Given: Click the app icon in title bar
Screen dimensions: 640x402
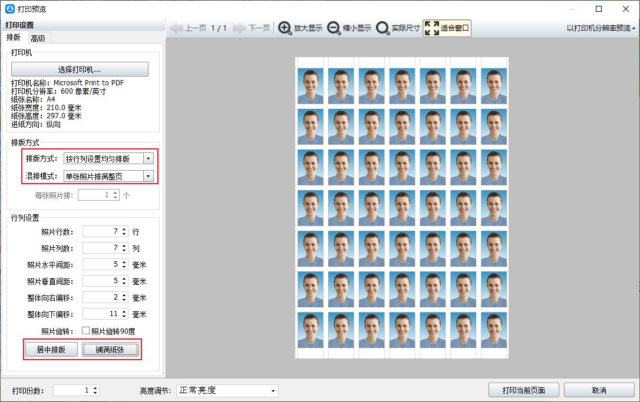Looking at the screenshot, I should pyautogui.click(x=10, y=9).
